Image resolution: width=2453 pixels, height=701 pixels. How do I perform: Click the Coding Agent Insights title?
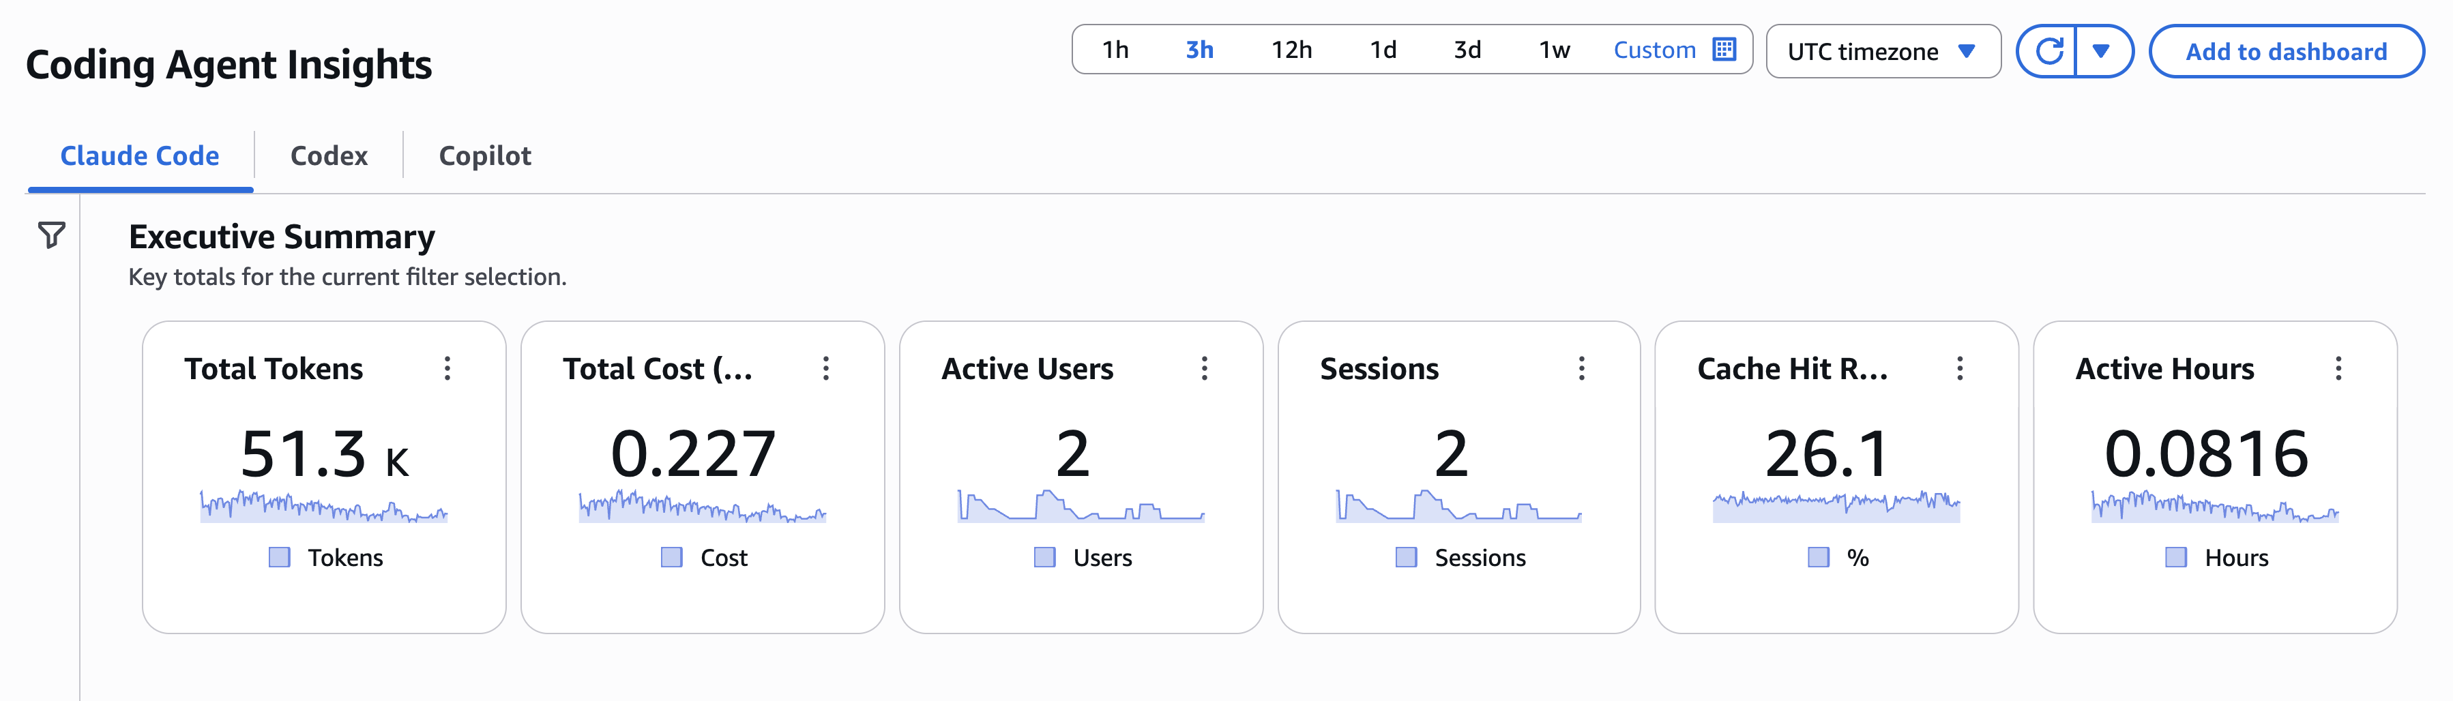click(x=229, y=65)
